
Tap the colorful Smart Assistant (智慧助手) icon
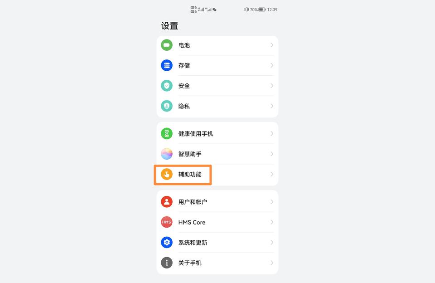click(167, 154)
